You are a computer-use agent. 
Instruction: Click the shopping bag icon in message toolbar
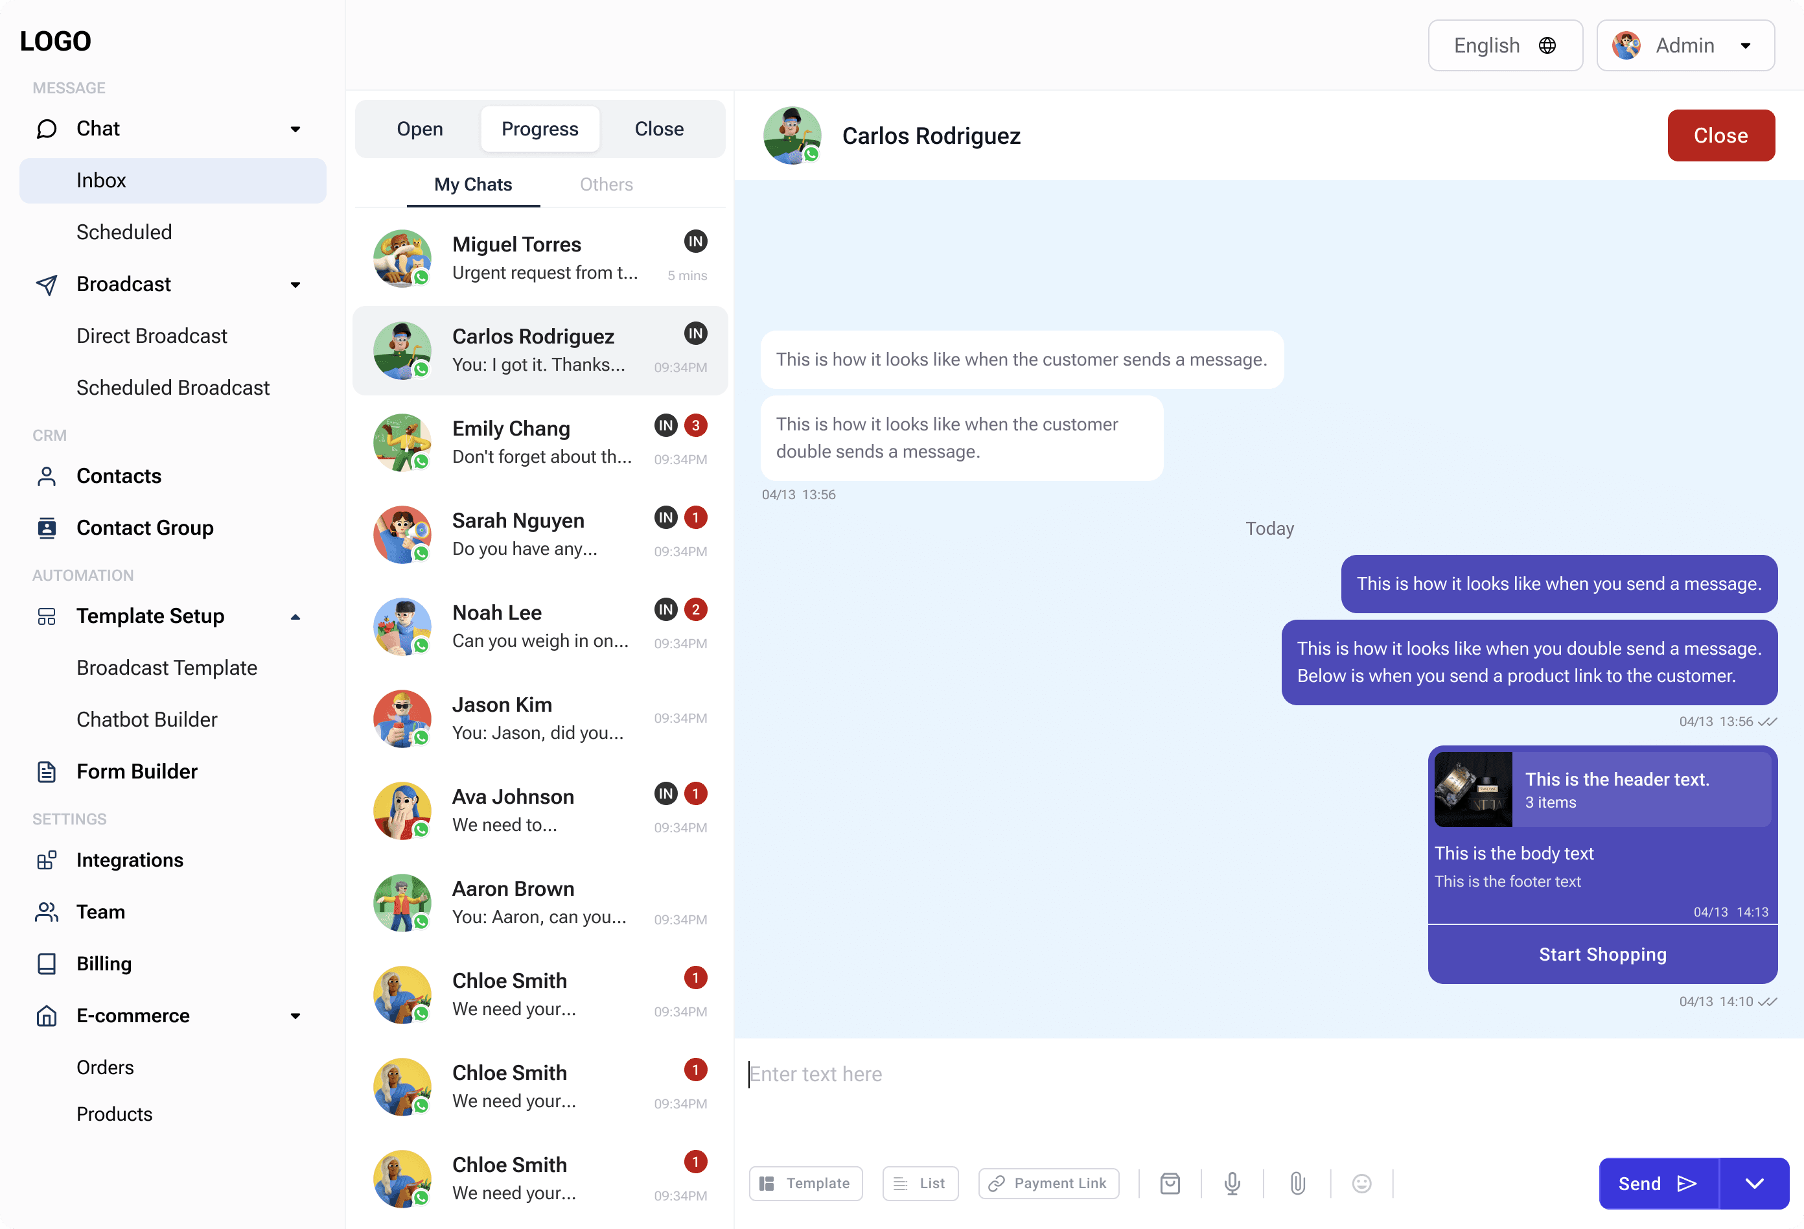click(x=1170, y=1183)
